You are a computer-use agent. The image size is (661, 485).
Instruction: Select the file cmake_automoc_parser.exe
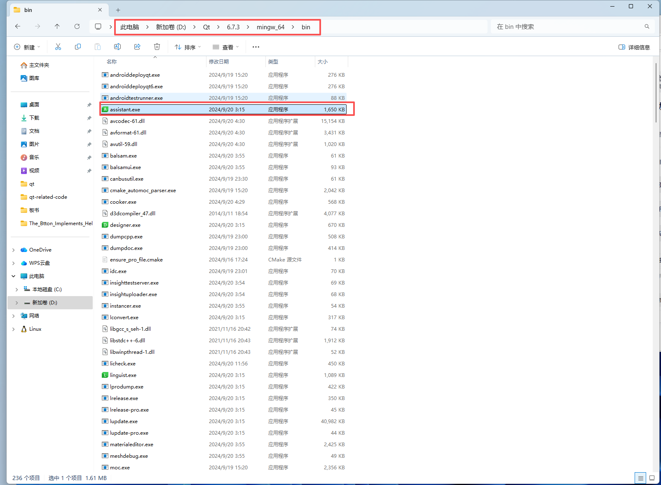pos(224,191)
